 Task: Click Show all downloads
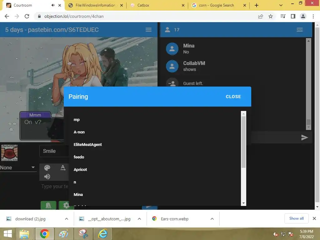[296, 218]
